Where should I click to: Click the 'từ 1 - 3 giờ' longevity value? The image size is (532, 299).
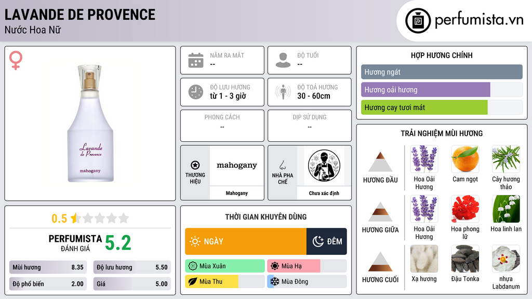228,96
